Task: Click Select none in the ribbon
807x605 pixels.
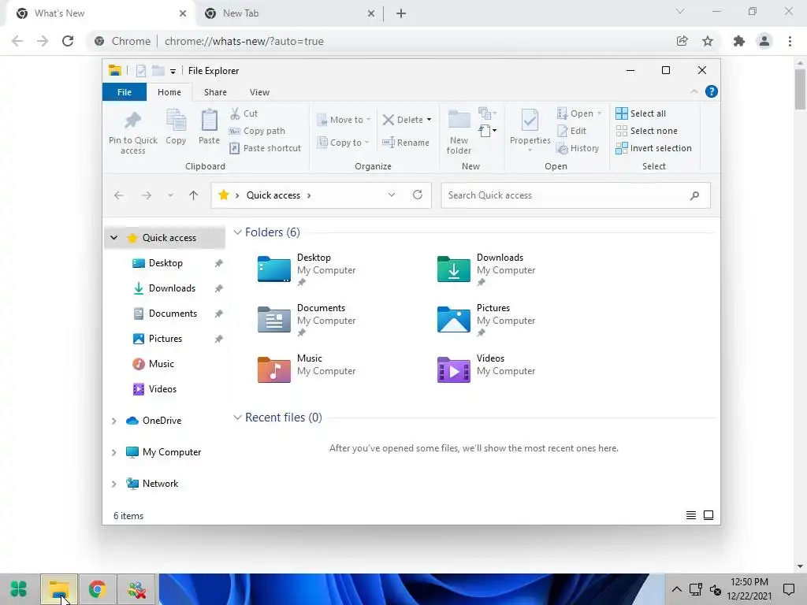Action: tap(646, 131)
